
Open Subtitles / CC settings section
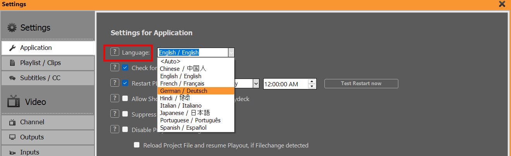48,78
